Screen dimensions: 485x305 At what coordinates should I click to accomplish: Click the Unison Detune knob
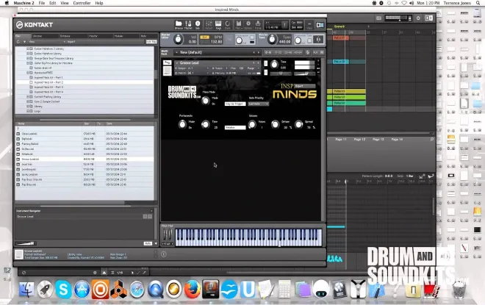275,124
